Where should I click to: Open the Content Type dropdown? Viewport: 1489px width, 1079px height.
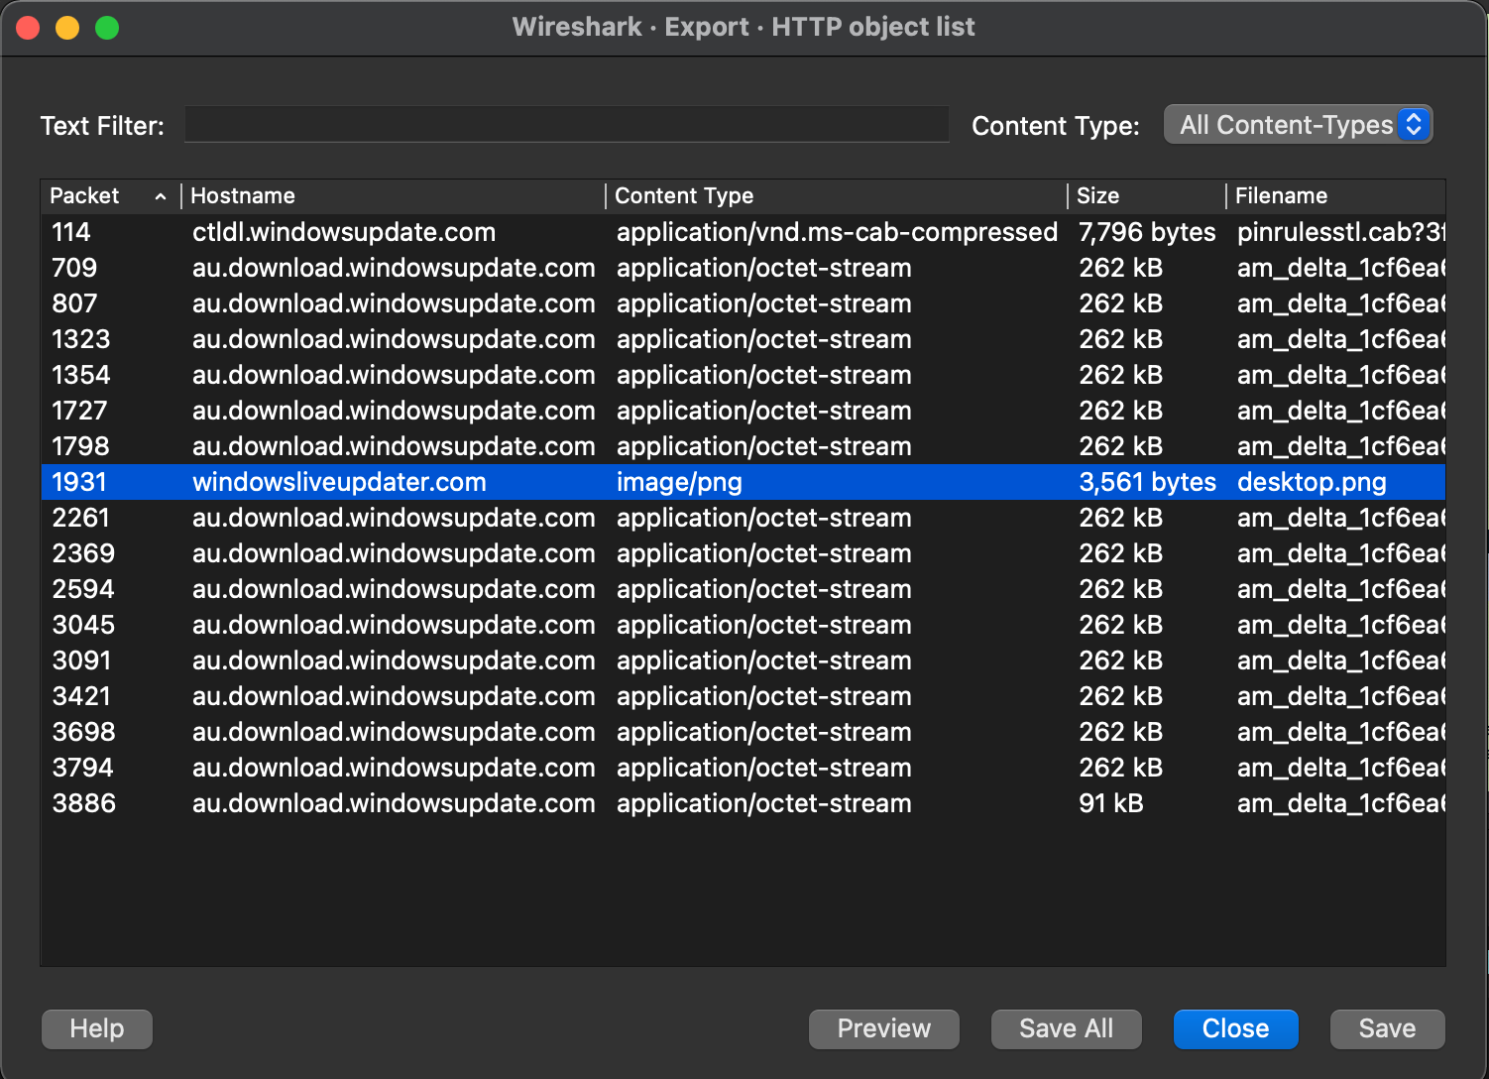1298,125
